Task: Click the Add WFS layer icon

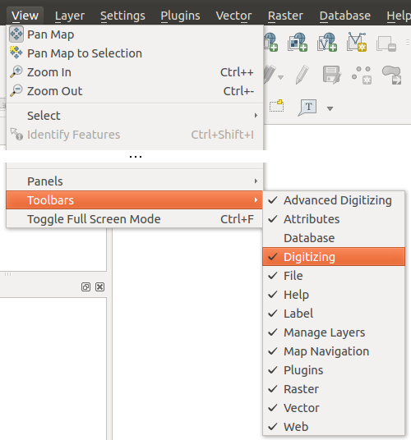Action: click(327, 42)
